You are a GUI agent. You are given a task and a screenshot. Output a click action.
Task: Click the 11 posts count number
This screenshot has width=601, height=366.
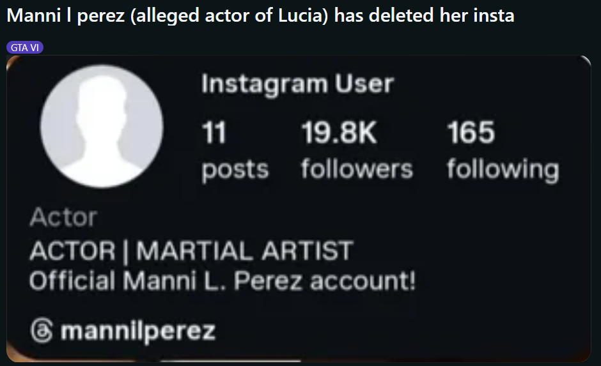[214, 133]
